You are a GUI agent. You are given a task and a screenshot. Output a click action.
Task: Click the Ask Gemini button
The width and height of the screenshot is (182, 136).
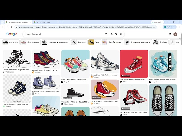tap(157, 22)
